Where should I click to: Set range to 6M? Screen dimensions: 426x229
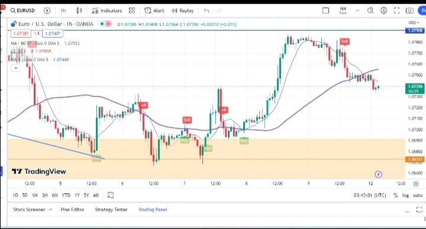coord(55,195)
